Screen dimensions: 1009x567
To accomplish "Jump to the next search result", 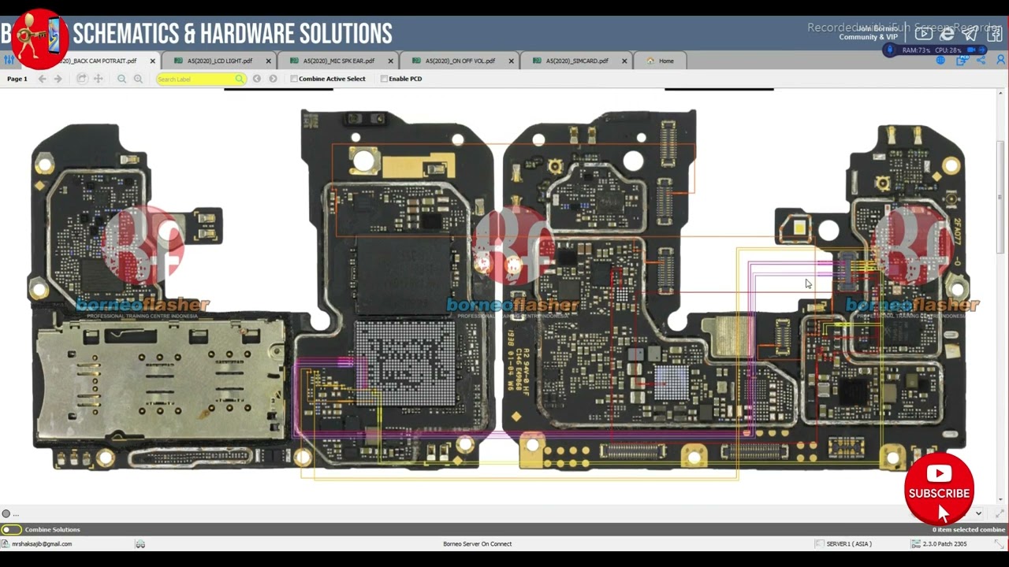I will pyautogui.click(x=273, y=79).
